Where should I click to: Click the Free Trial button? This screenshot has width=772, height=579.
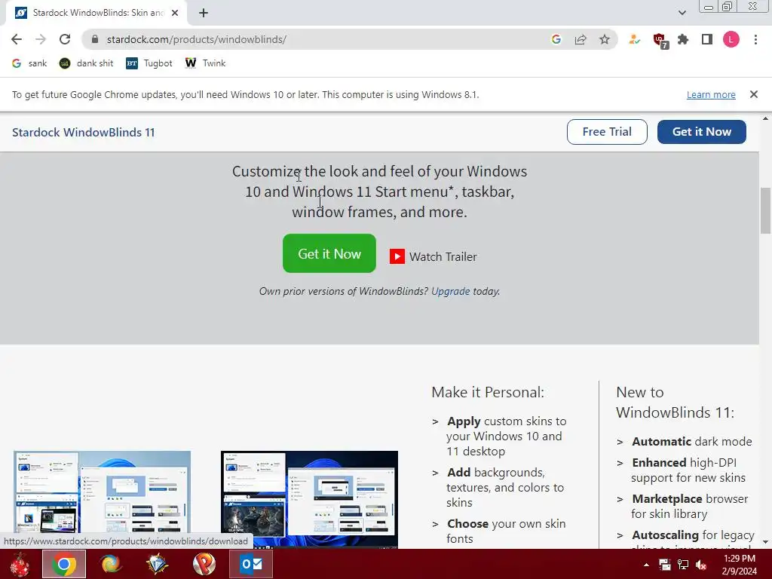click(x=607, y=132)
